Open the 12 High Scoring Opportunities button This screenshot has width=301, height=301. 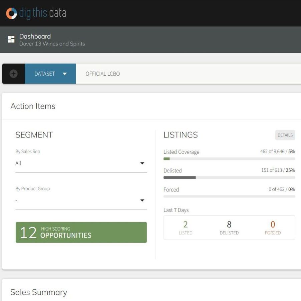(81, 232)
